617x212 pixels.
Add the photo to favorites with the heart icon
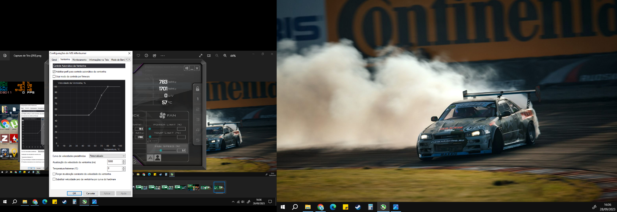(138, 56)
